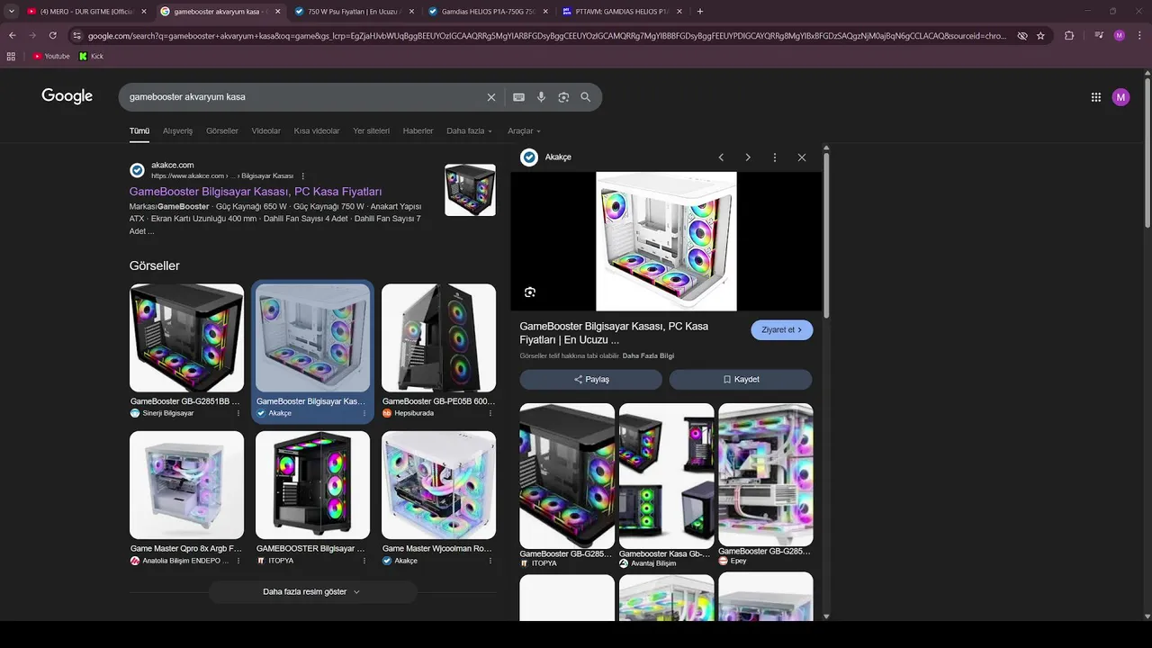
Task: Switch to Gamdias HELIOS P1A-750G tab
Action: [x=487, y=11]
